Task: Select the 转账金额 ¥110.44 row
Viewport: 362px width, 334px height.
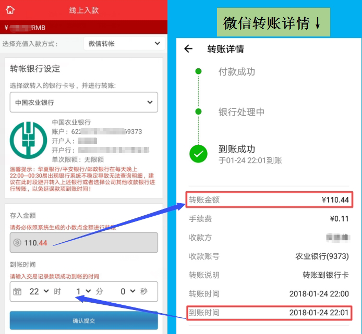Action: coord(269,200)
